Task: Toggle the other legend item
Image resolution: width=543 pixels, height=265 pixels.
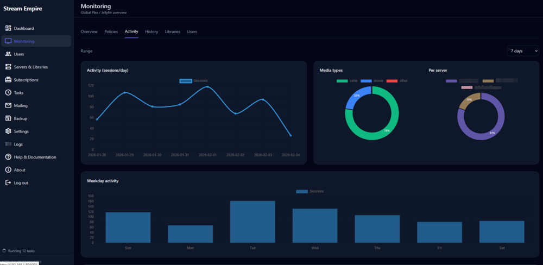Action: click(397, 81)
